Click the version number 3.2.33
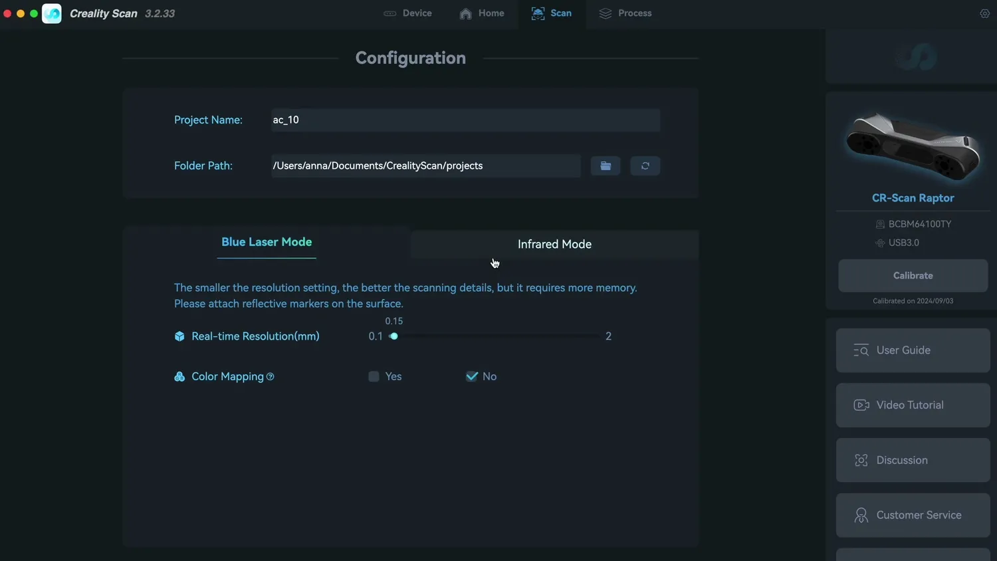Screen dimensions: 997x561 tap(160, 13)
